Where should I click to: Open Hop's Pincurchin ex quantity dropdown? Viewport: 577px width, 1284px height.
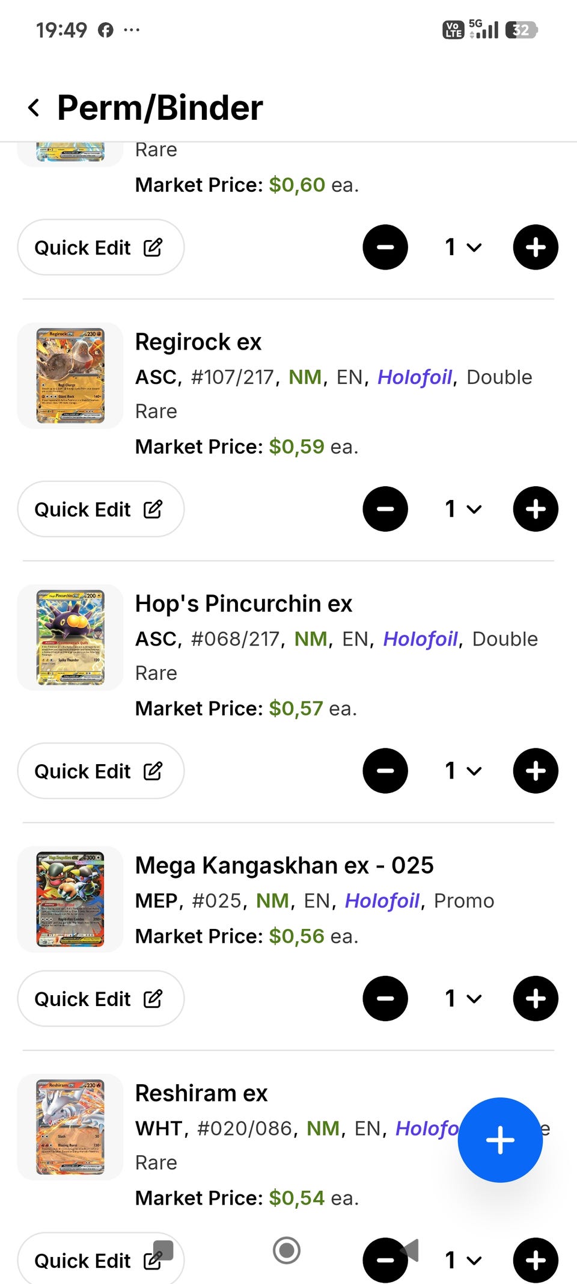(463, 771)
